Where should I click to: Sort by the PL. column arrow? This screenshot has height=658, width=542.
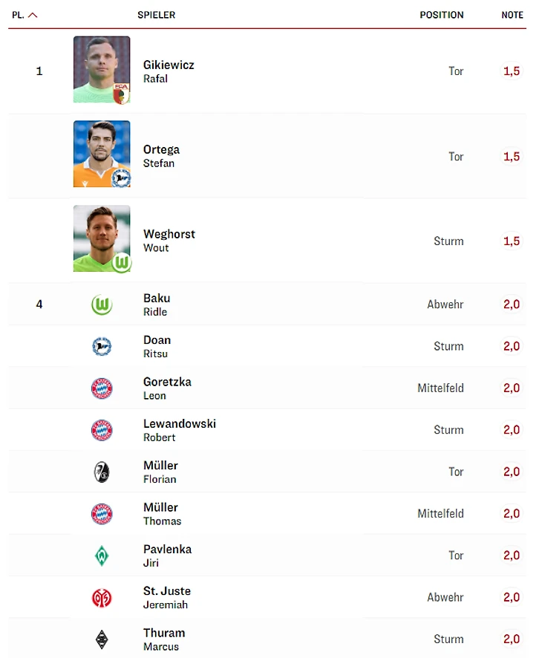[x=33, y=15]
